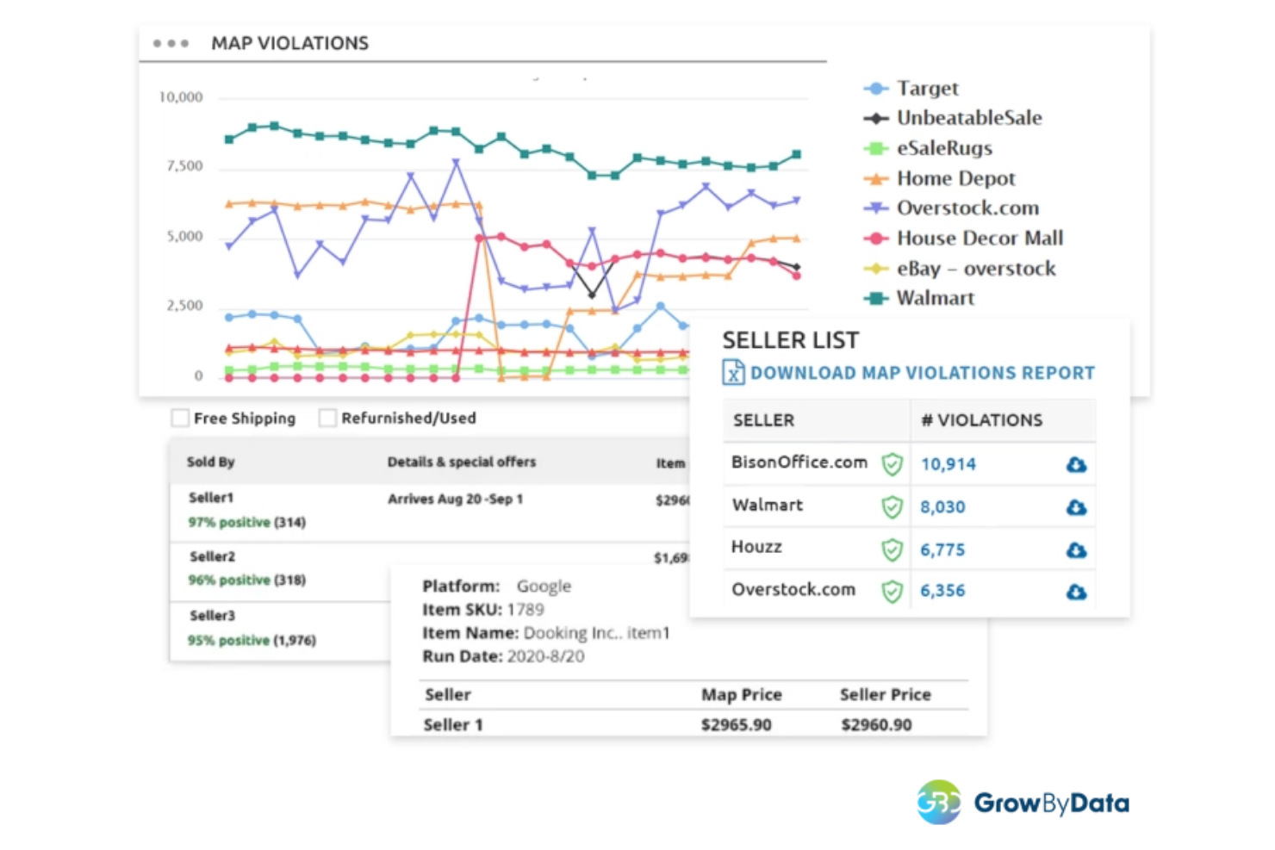
Task: Select the Seller 1 price row label
Action: pos(453,725)
